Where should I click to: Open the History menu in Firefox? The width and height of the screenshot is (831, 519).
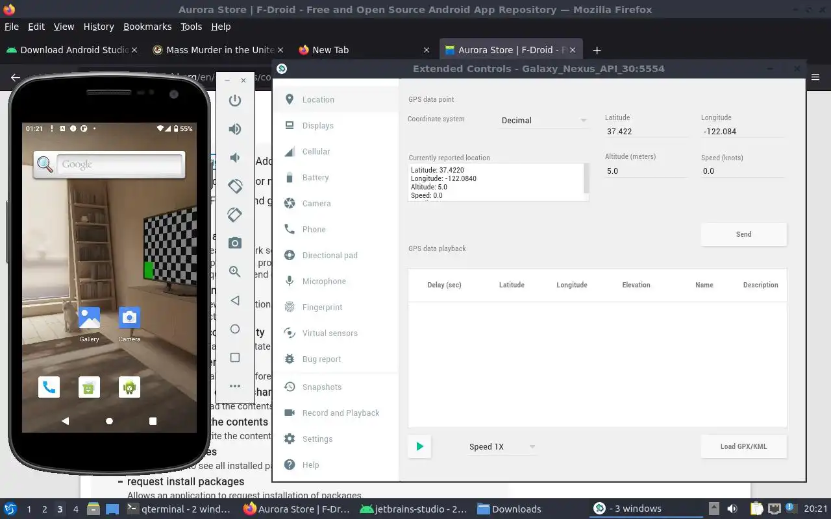[x=99, y=27]
